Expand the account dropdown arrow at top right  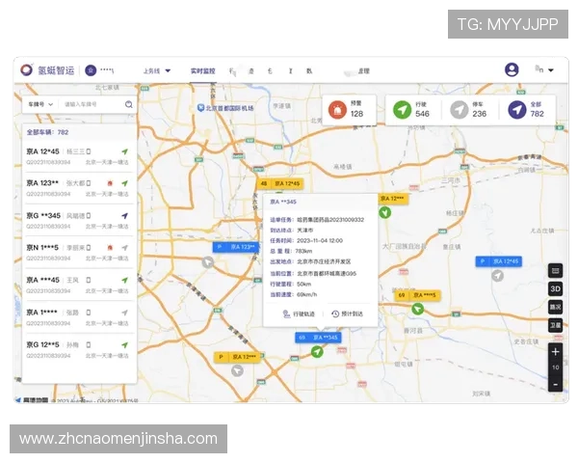(x=551, y=70)
